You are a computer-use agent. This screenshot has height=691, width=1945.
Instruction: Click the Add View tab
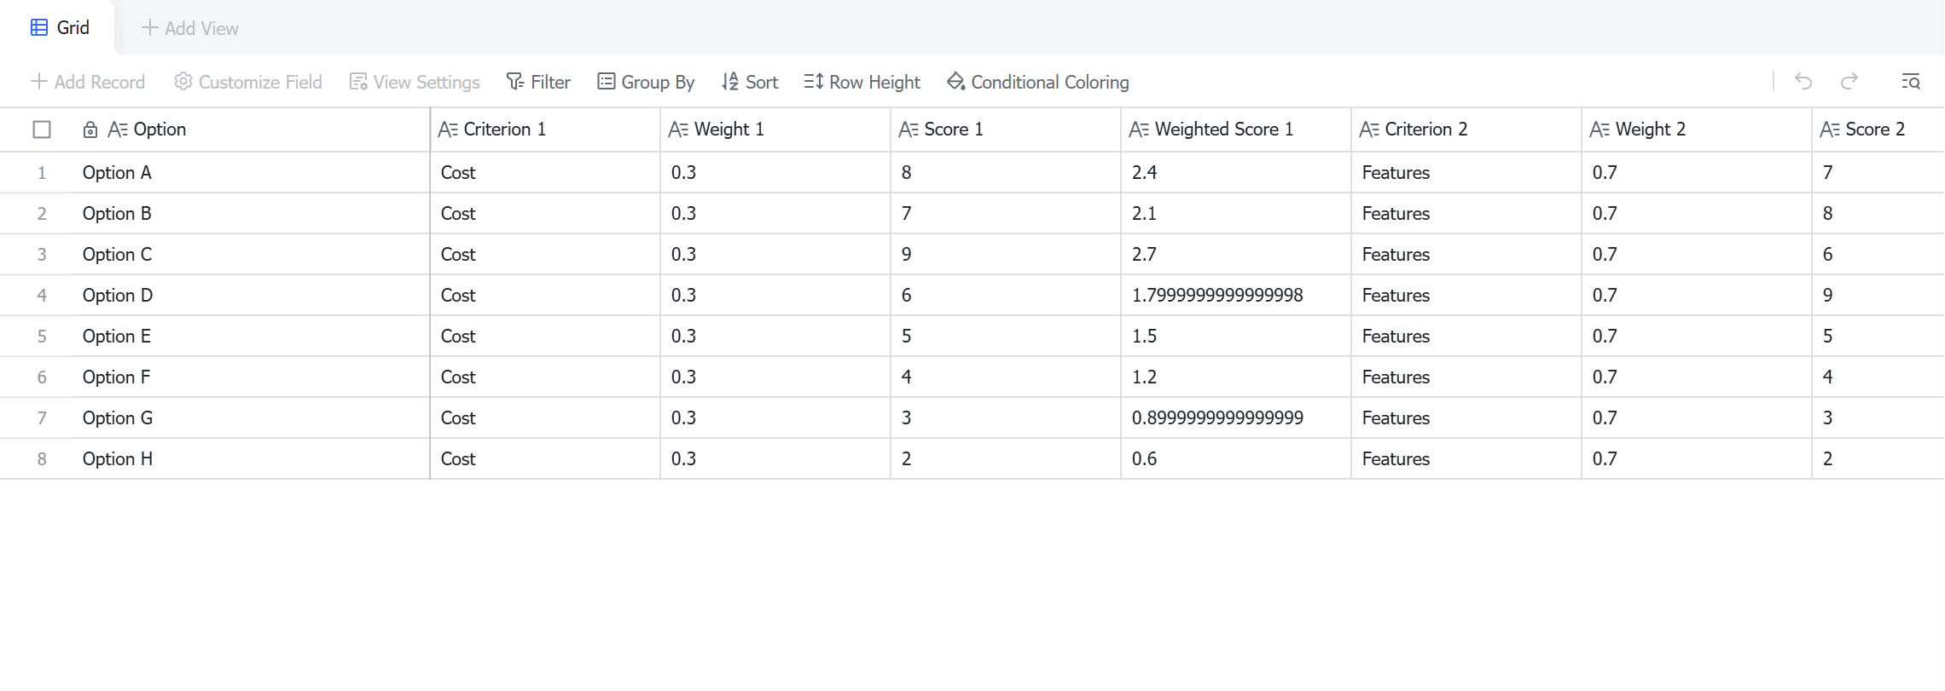pos(189,28)
